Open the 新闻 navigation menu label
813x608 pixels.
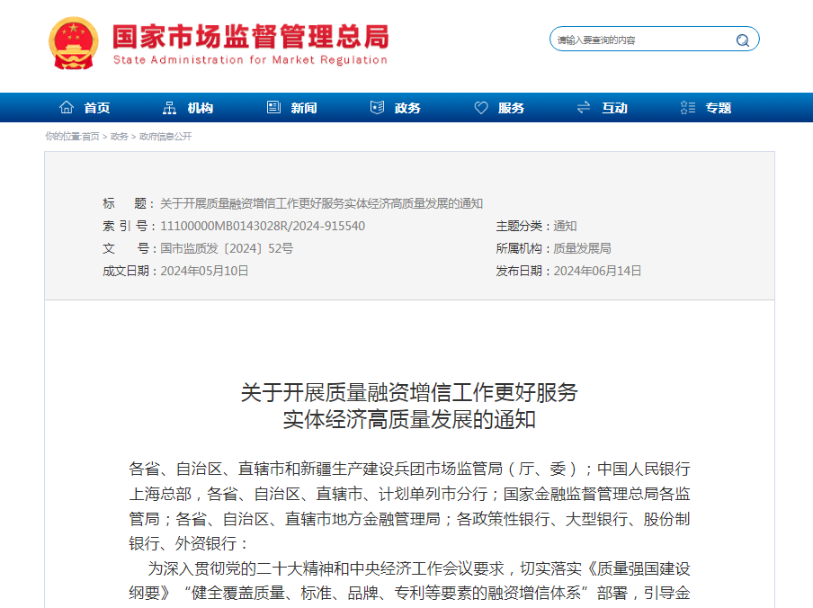[x=304, y=108]
